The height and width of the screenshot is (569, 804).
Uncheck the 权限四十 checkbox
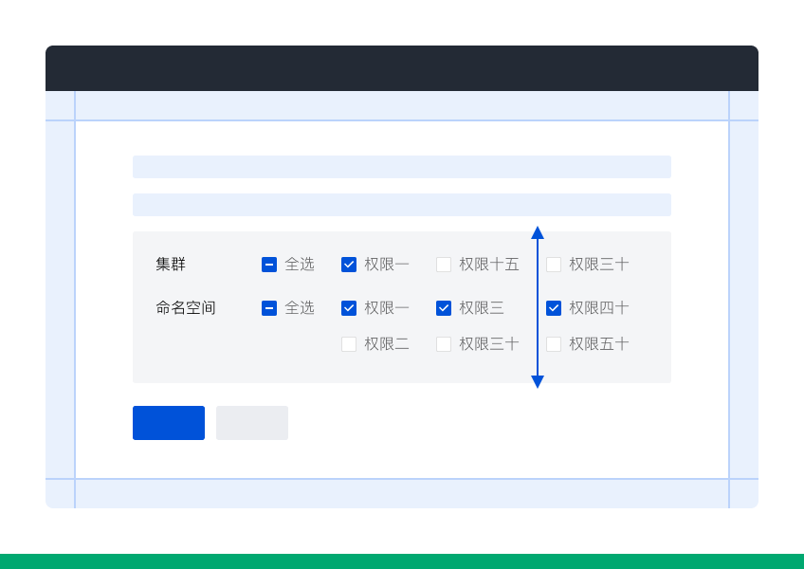click(x=554, y=308)
